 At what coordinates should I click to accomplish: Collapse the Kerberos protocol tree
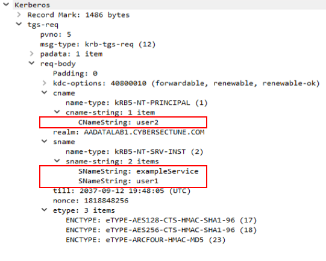6,4
